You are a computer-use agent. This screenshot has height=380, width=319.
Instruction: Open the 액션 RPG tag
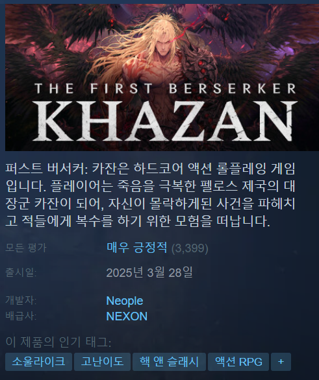[238, 362]
